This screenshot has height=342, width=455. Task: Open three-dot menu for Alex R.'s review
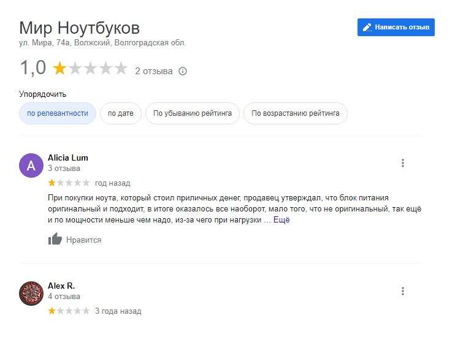pos(403,291)
